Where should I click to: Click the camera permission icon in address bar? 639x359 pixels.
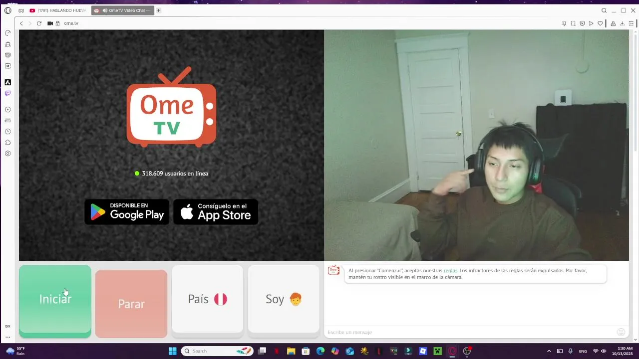[50, 23]
